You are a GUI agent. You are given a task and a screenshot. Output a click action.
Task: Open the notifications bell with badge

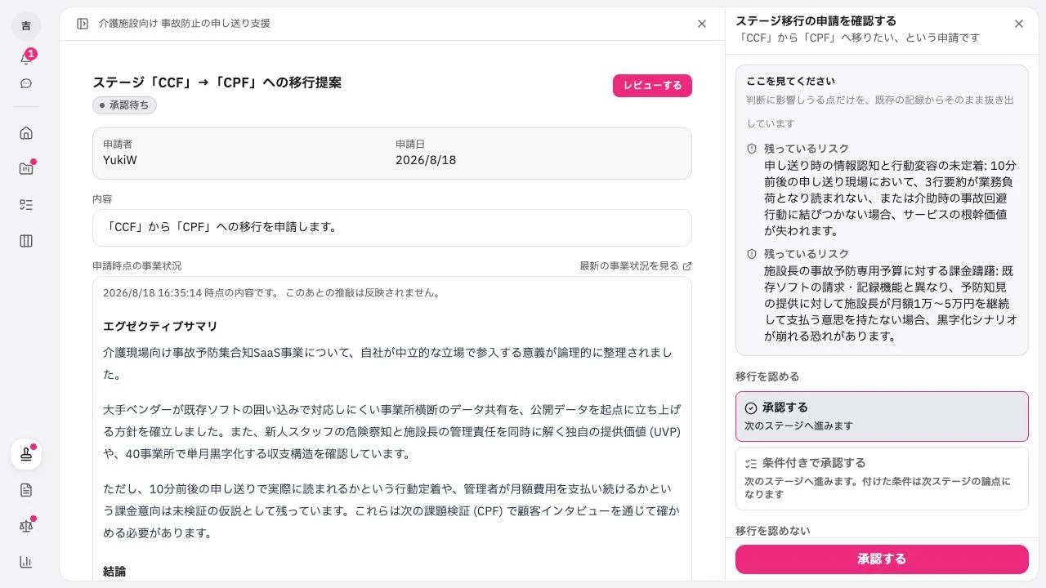click(26, 58)
